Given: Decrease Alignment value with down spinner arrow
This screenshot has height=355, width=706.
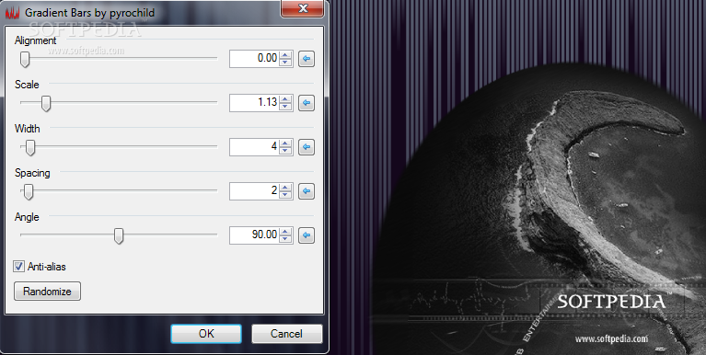Looking at the screenshot, I should coord(285,63).
